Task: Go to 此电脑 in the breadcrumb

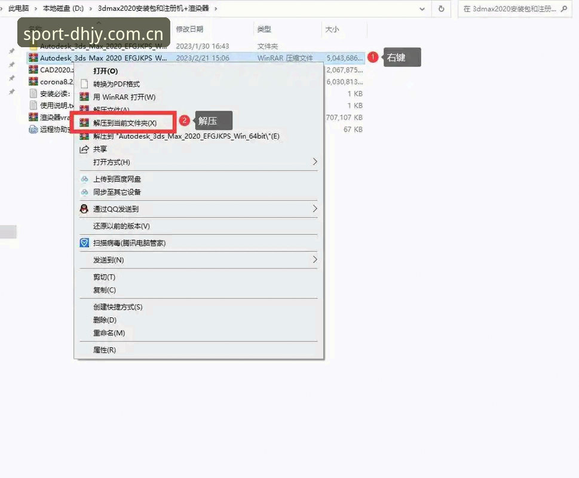Action: click(x=19, y=8)
